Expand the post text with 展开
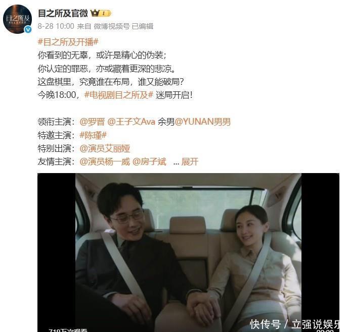347x332 pixels. click(x=190, y=162)
